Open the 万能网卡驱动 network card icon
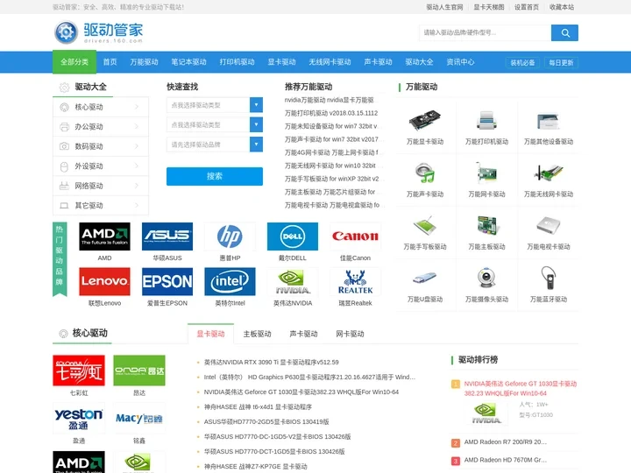This screenshot has width=631, height=473. click(x=486, y=173)
